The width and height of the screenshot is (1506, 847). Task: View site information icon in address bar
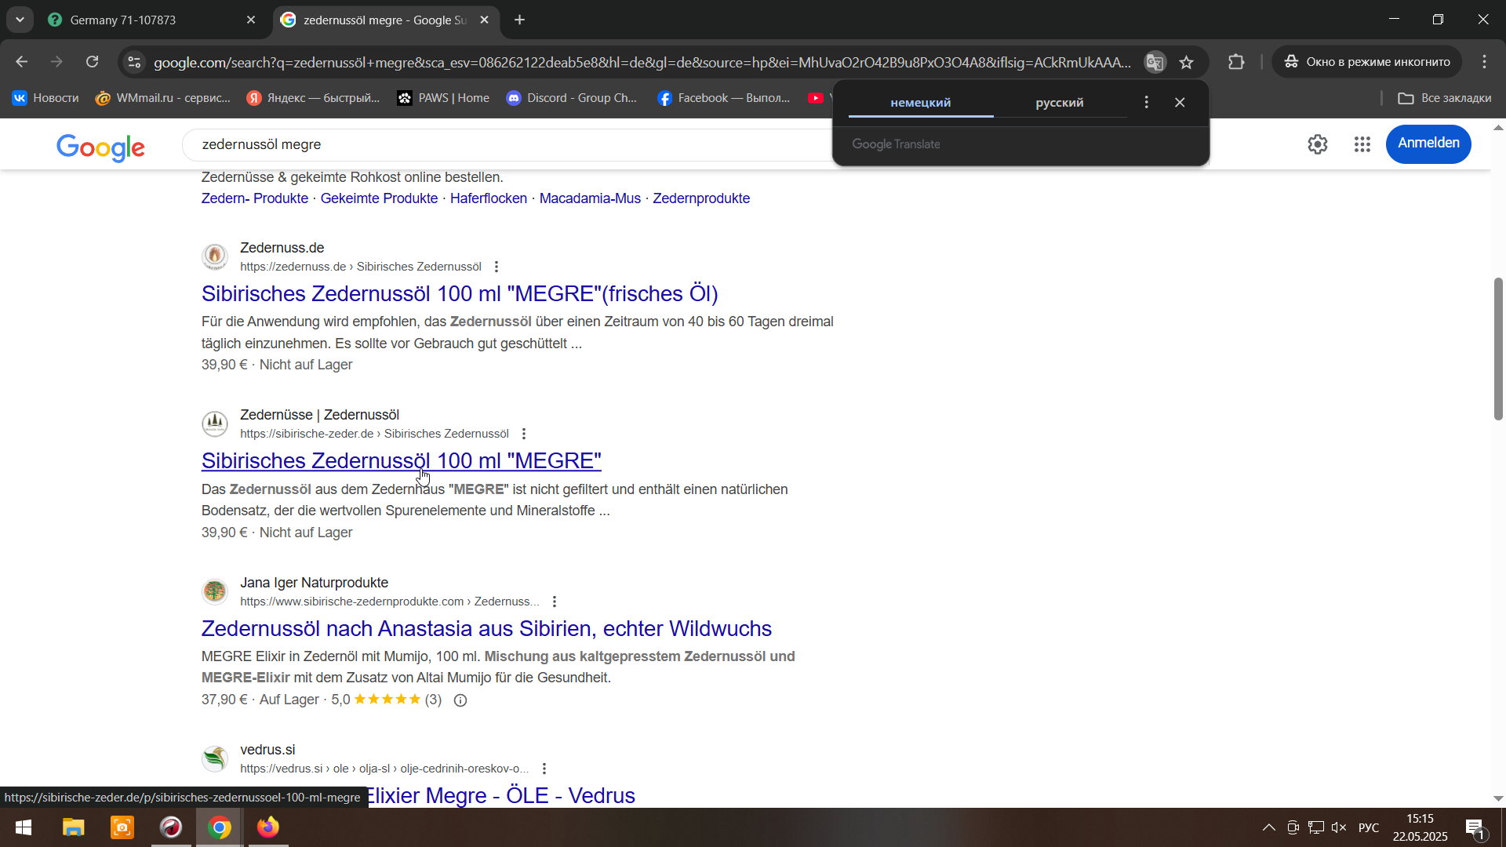point(135,62)
